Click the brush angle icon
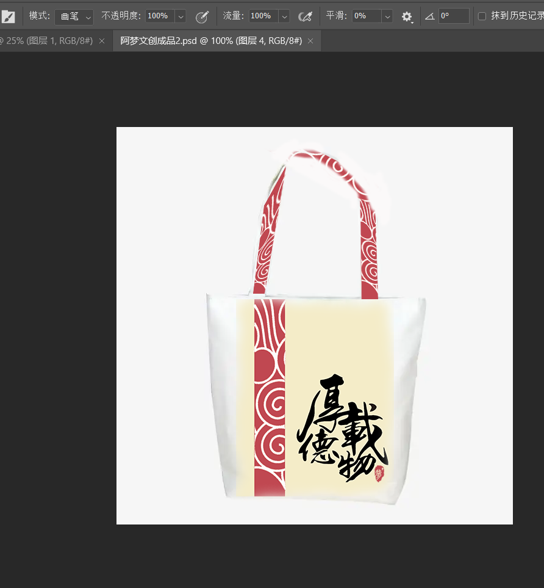The width and height of the screenshot is (544, 588). tap(430, 16)
